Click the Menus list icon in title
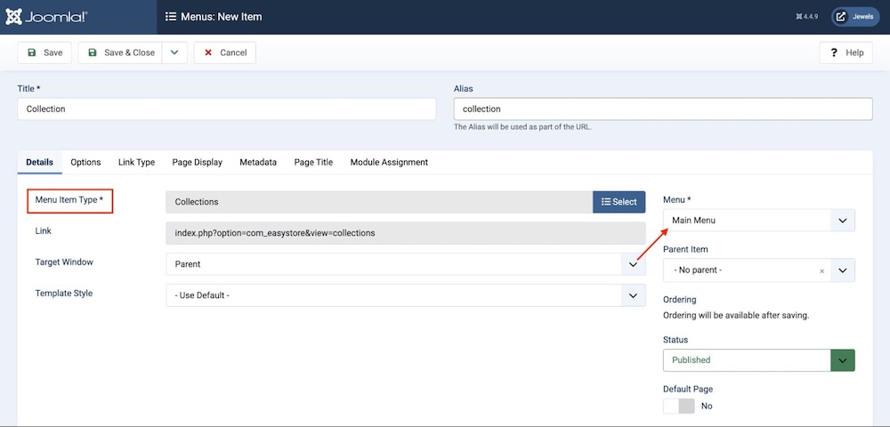This screenshot has width=890, height=427. click(x=171, y=17)
